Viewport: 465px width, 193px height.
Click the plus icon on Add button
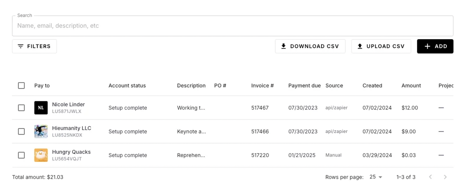[x=427, y=46]
